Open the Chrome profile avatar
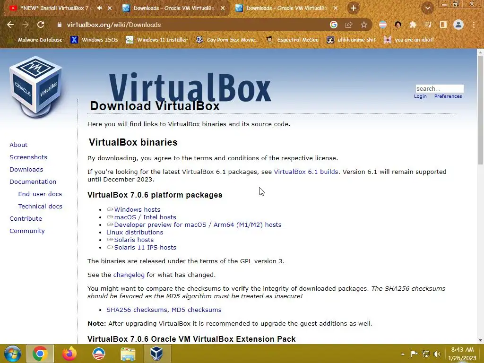Viewport: 484px width, 363px height. [x=458, y=25]
